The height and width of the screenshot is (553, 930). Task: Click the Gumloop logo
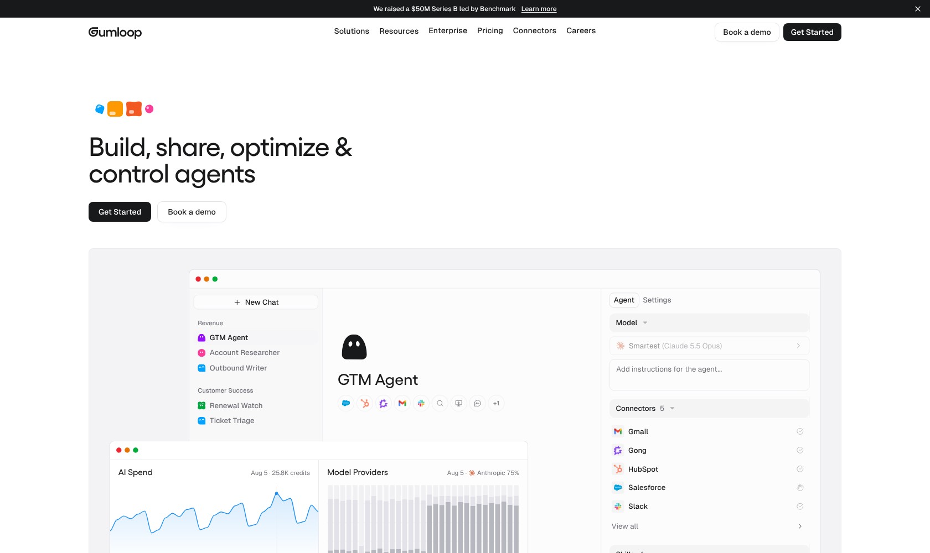[x=115, y=32]
